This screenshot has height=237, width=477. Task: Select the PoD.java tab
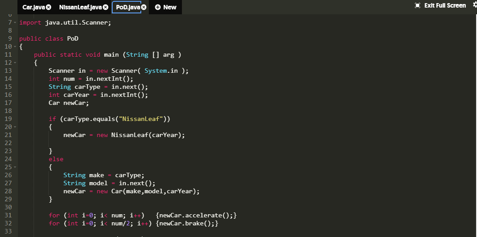point(128,7)
